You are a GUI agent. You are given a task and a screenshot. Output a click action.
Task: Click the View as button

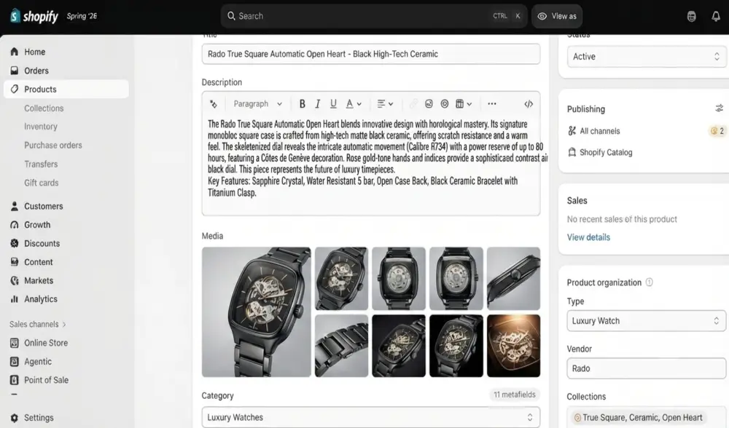(556, 16)
